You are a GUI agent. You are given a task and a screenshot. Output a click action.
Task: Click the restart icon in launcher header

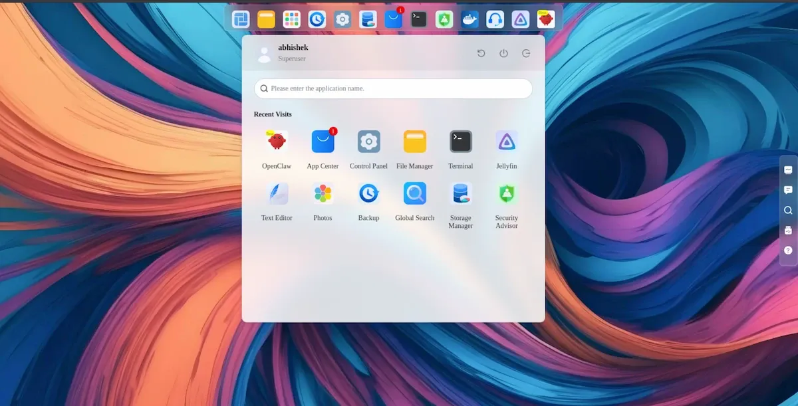pos(481,53)
